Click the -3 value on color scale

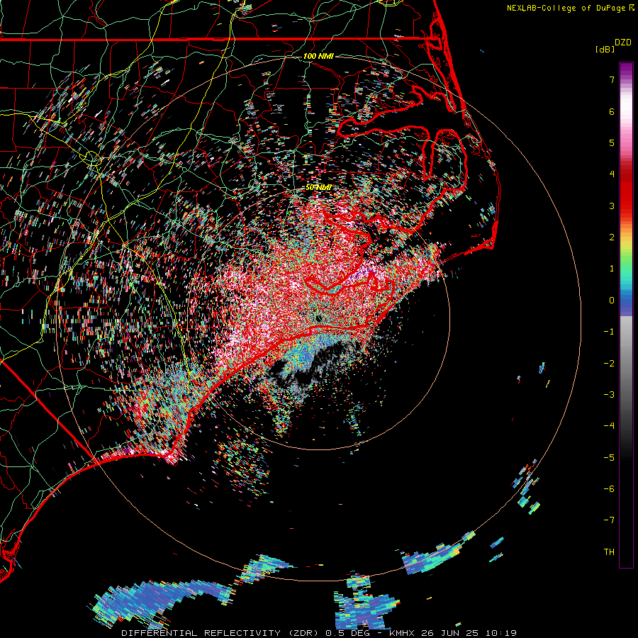(x=609, y=395)
